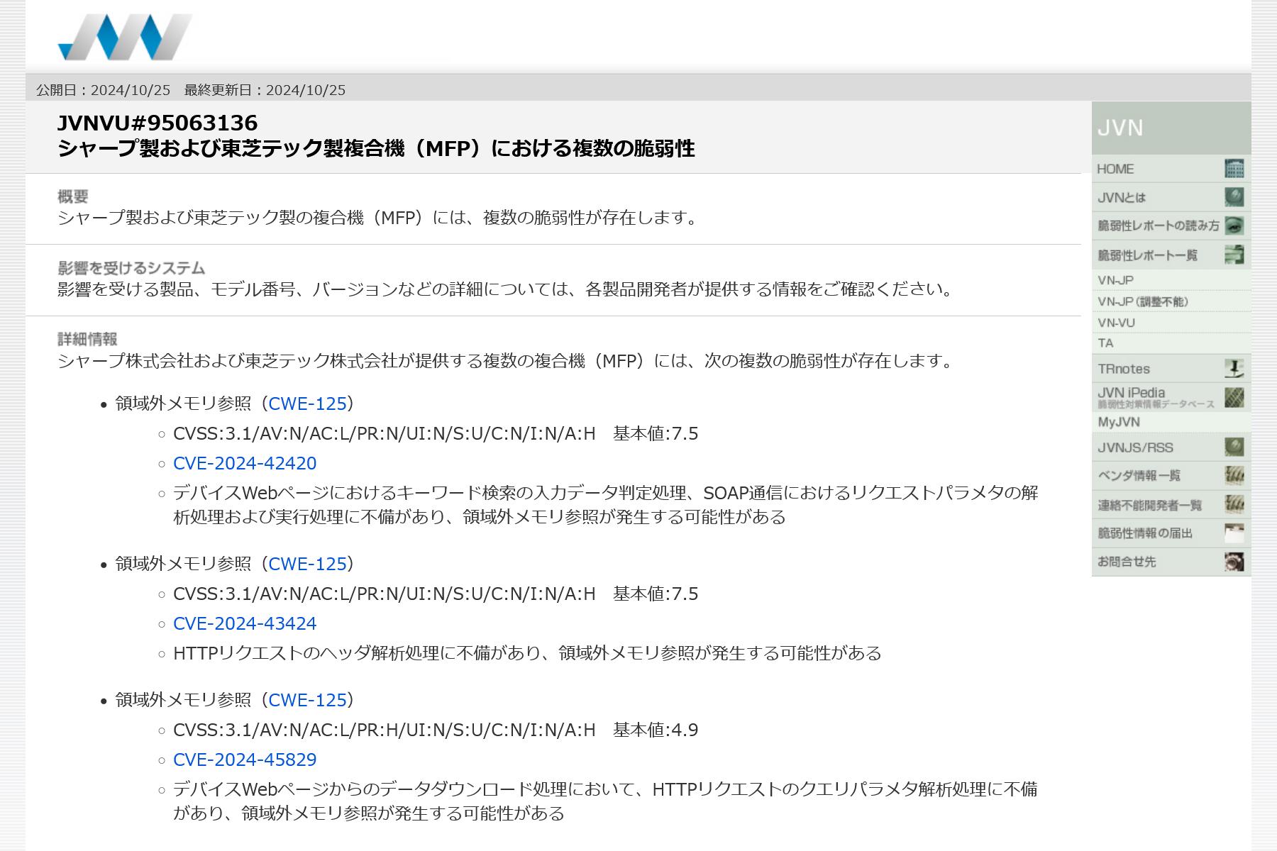The image size is (1277, 851).
Task: Click the building icon beside HOME
Action: coord(1234,169)
